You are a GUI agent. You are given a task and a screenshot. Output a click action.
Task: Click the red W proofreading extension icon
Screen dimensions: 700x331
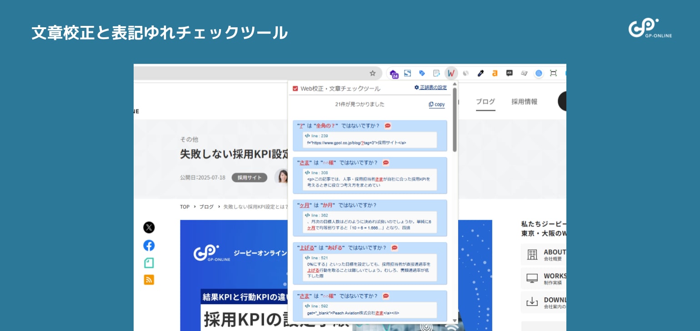[451, 73]
